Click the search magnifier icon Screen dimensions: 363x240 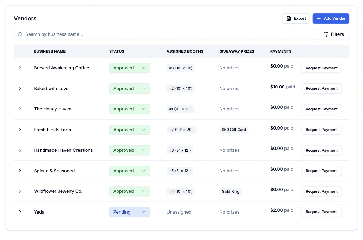pos(20,34)
